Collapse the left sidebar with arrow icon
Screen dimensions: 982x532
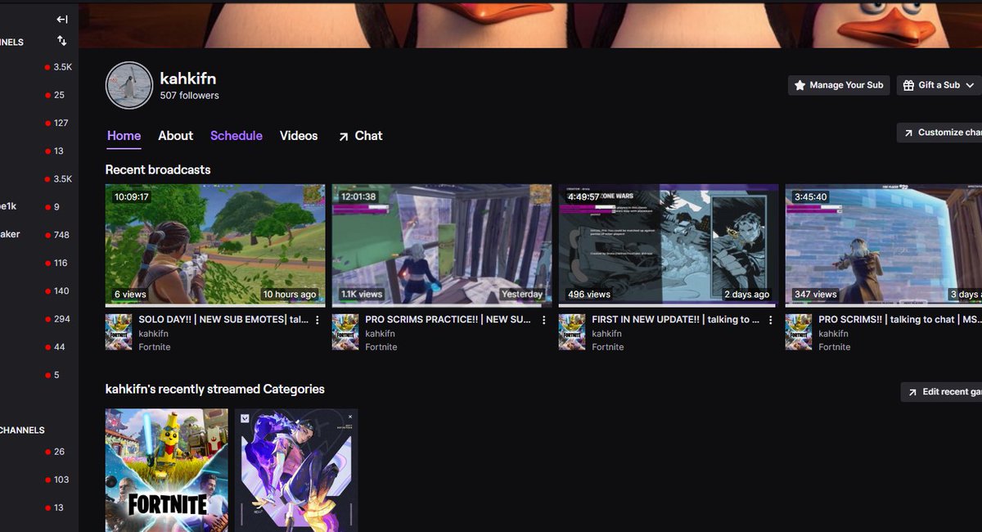[x=62, y=19]
